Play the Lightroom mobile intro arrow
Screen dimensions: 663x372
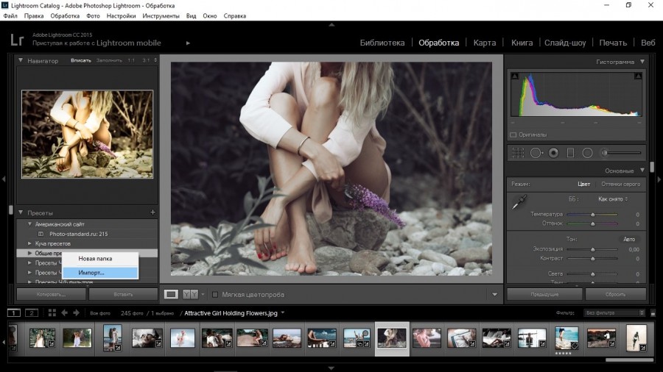point(188,43)
